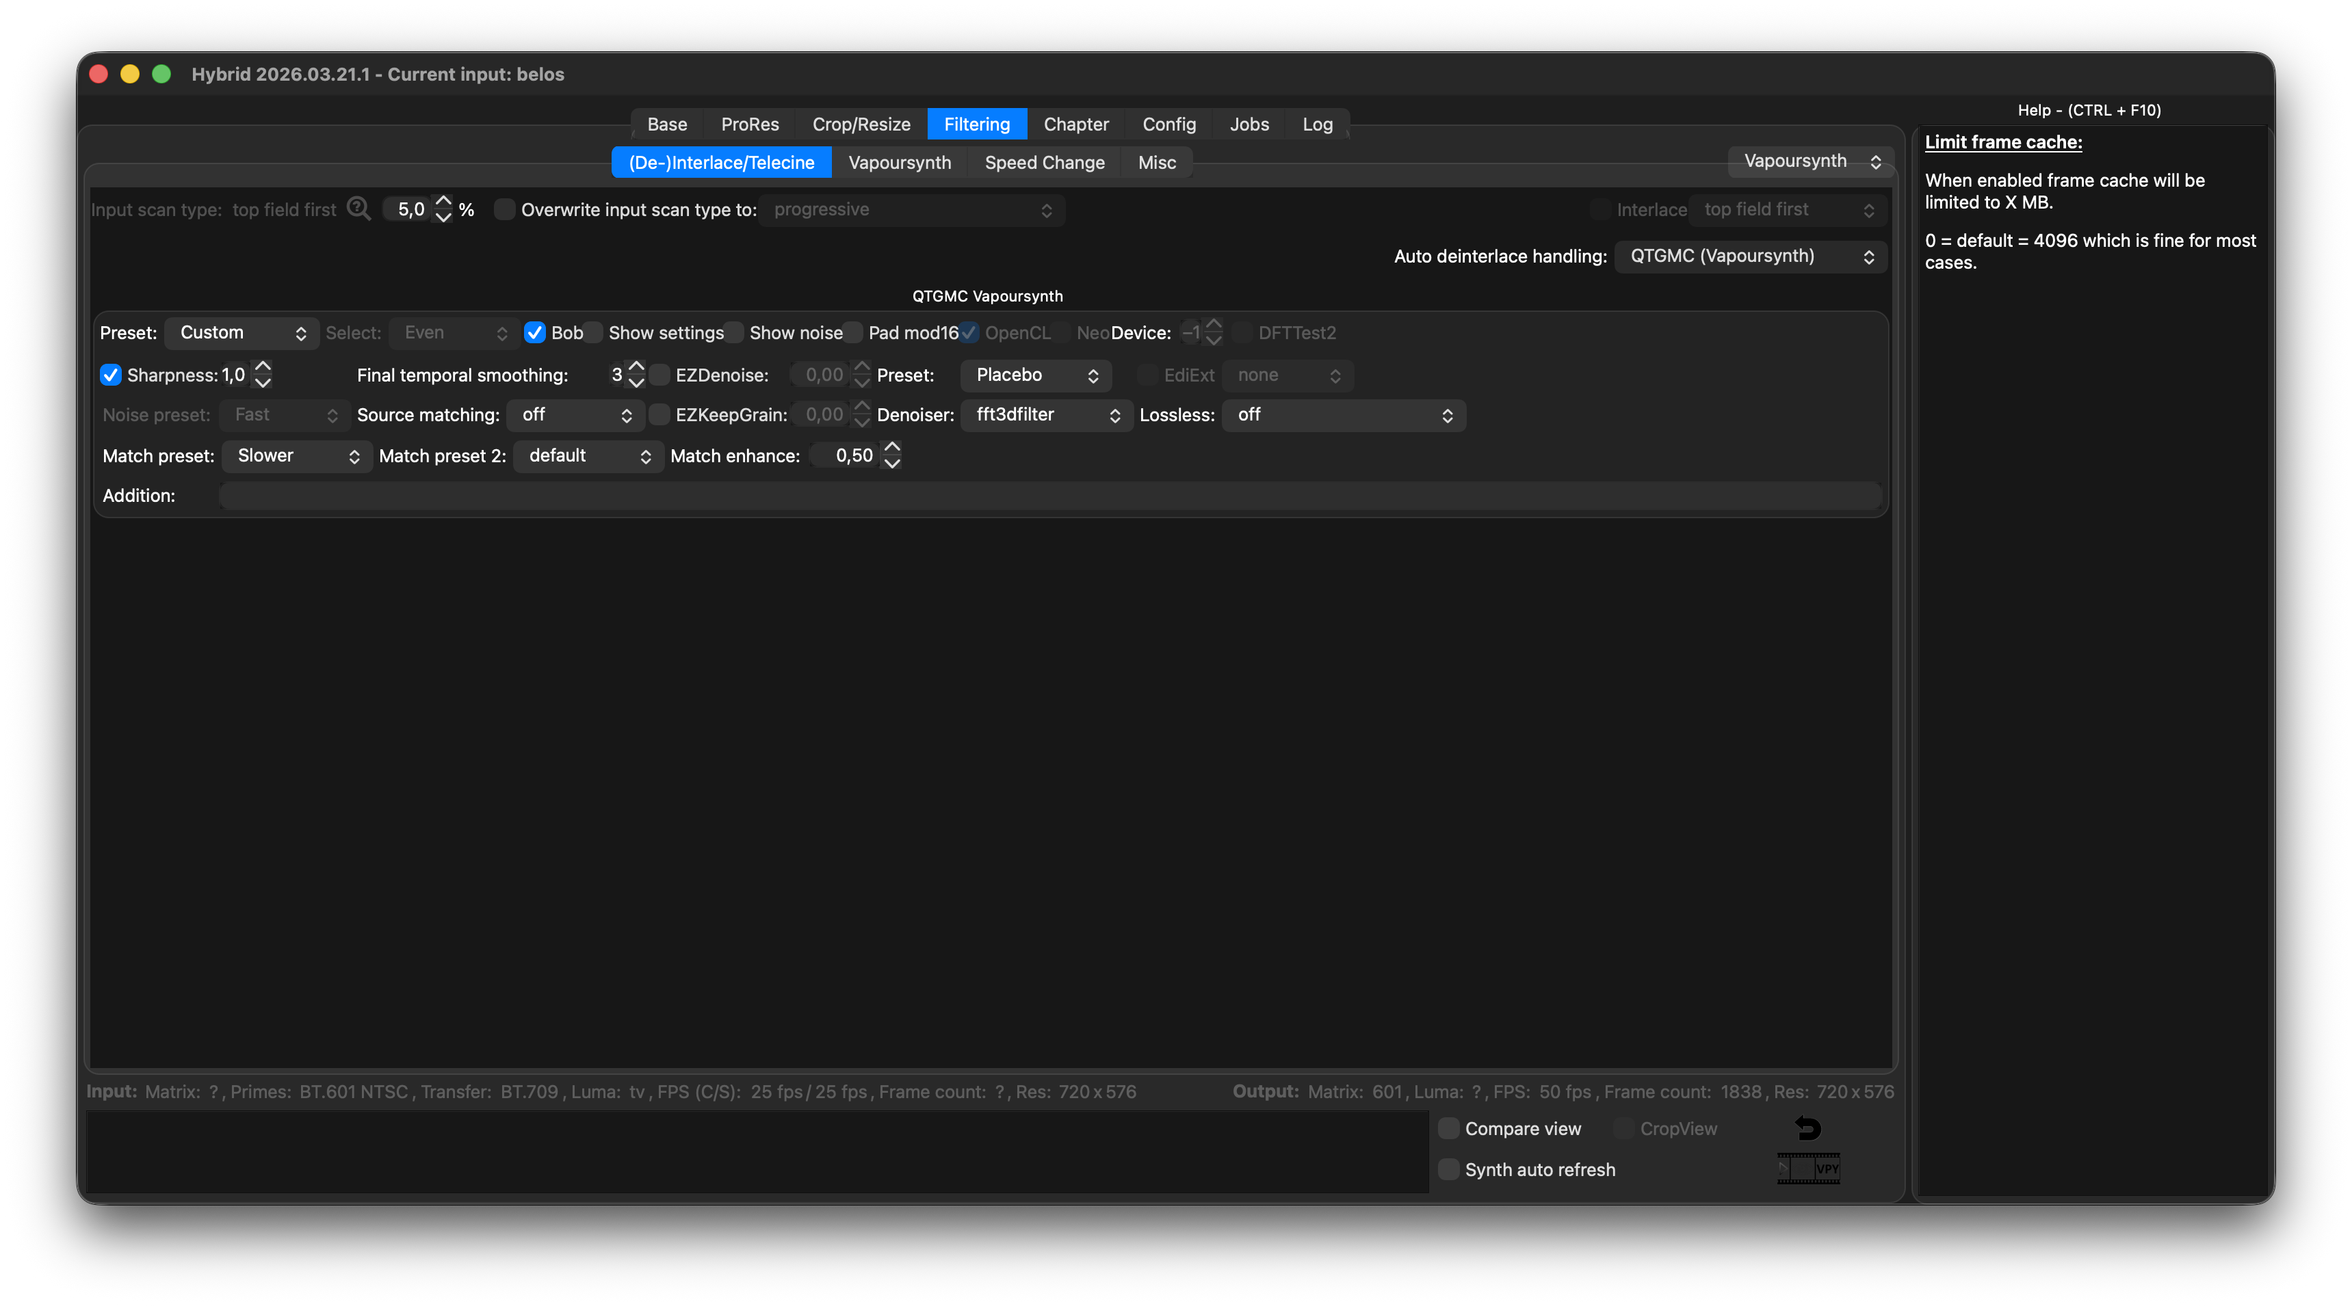
Task: Open the Misc sub-tab
Action: (x=1157, y=163)
